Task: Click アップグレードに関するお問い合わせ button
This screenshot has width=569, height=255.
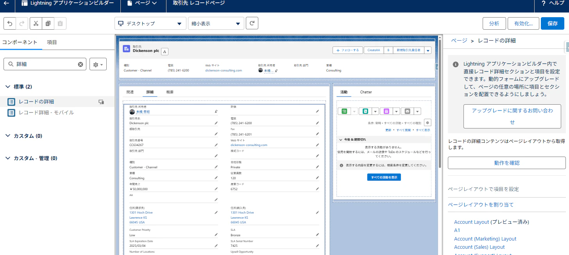Action: point(512,116)
